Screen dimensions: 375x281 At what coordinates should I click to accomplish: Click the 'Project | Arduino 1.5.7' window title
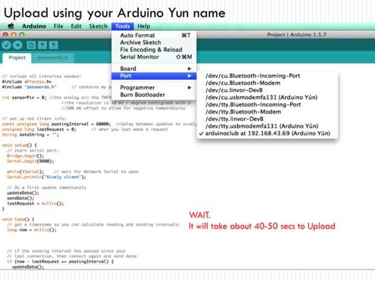tap(296, 35)
